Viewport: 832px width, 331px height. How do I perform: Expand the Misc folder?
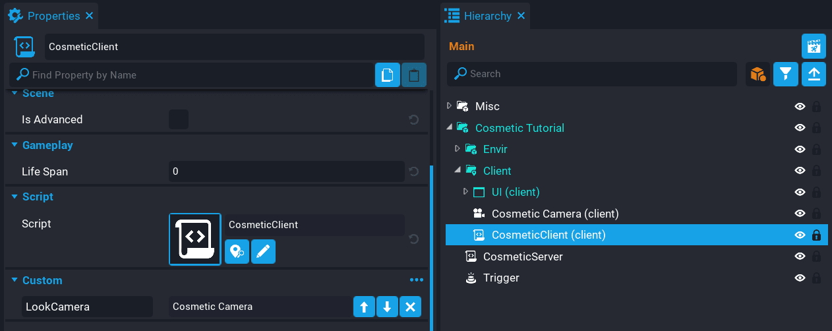click(x=450, y=105)
